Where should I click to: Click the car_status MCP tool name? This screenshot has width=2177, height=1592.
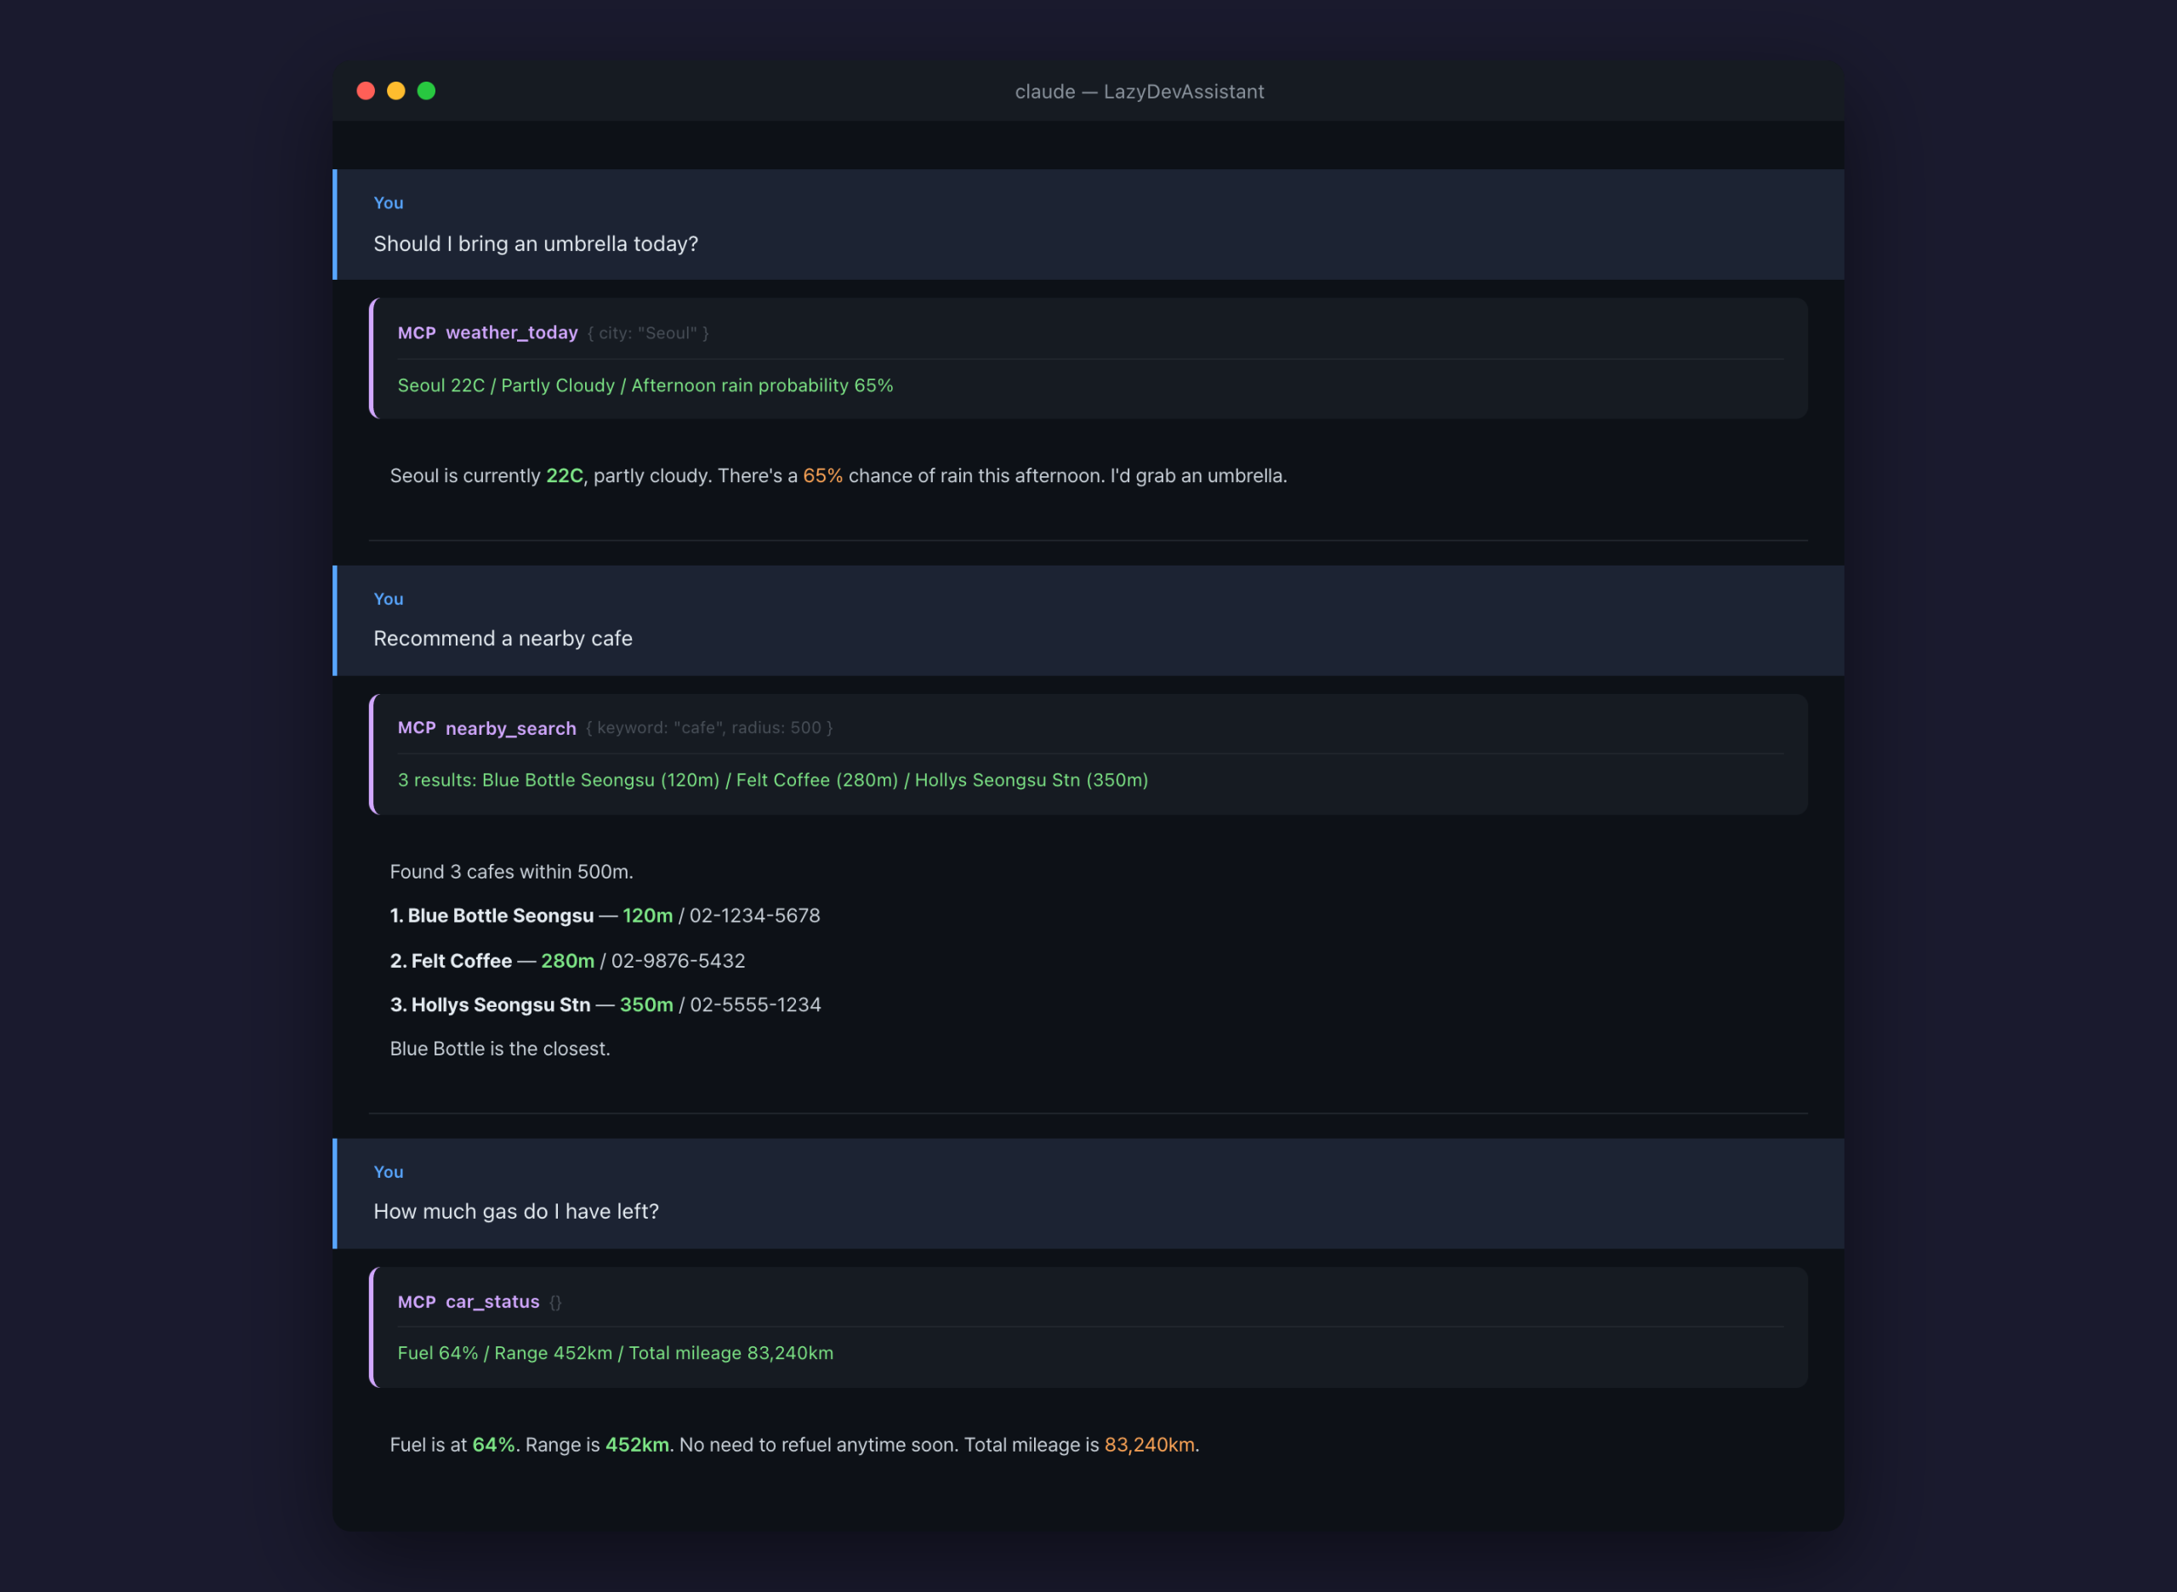[492, 1302]
